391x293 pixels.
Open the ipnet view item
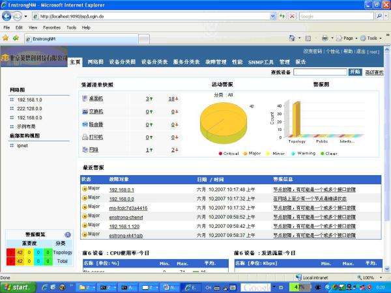[22, 145]
